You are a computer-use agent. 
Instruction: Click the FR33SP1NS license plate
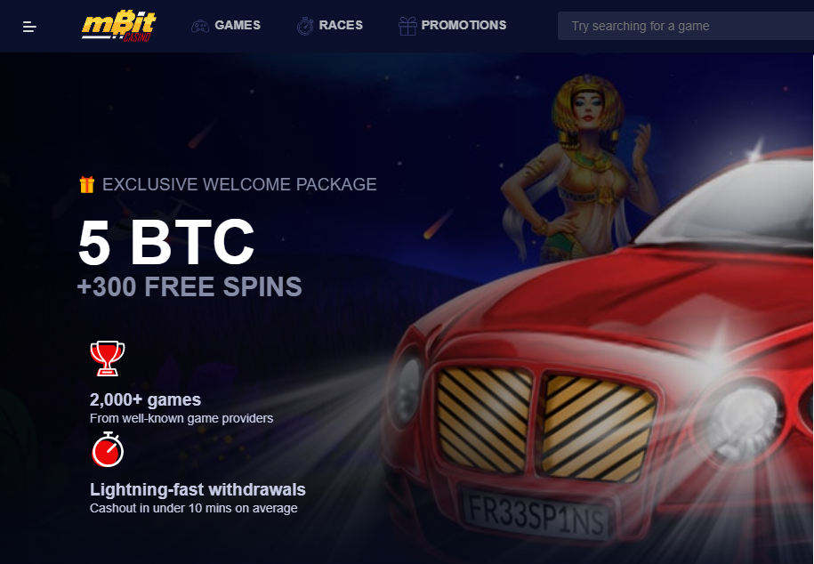pos(536,512)
